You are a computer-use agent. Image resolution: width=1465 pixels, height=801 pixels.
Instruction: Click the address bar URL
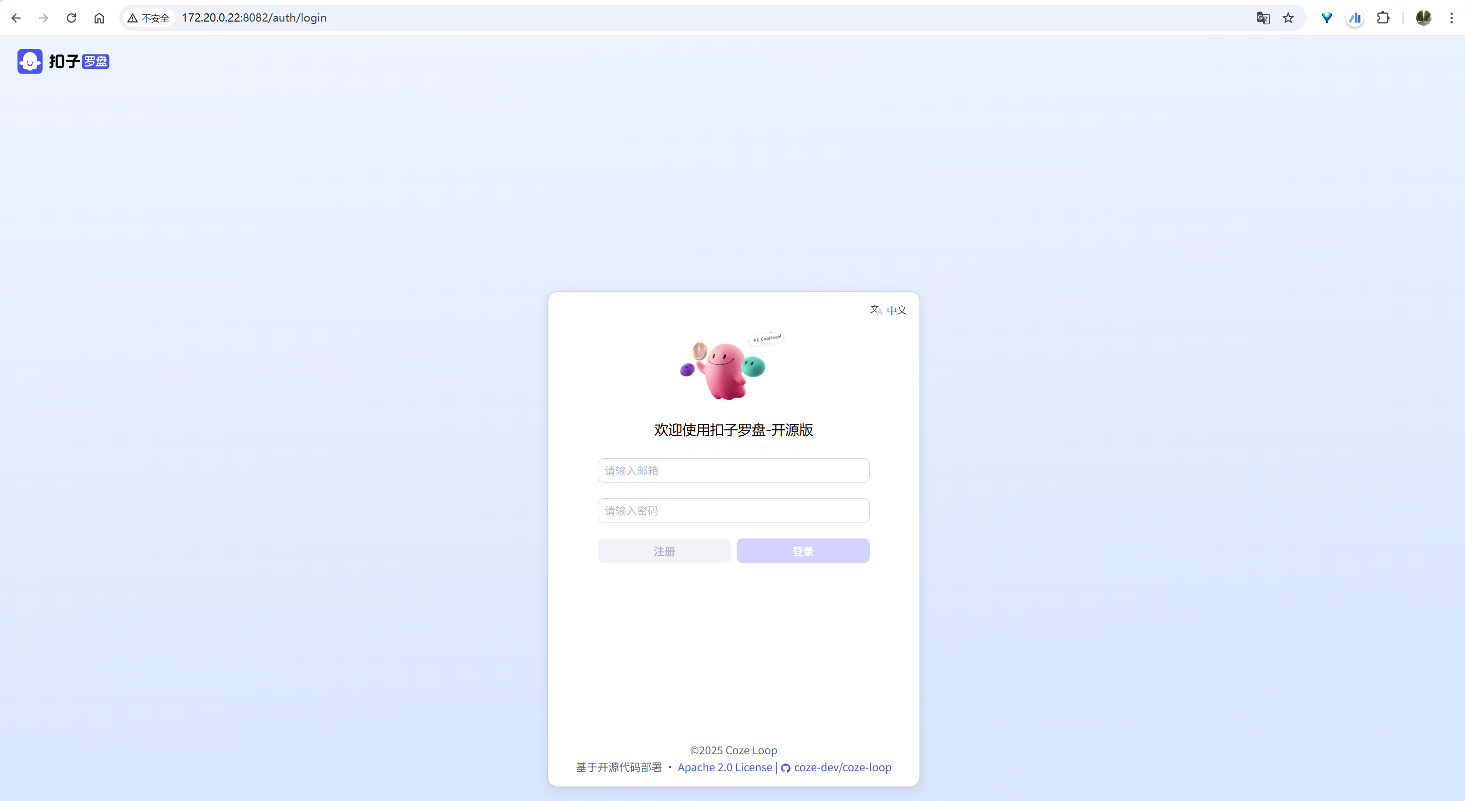click(254, 17)
